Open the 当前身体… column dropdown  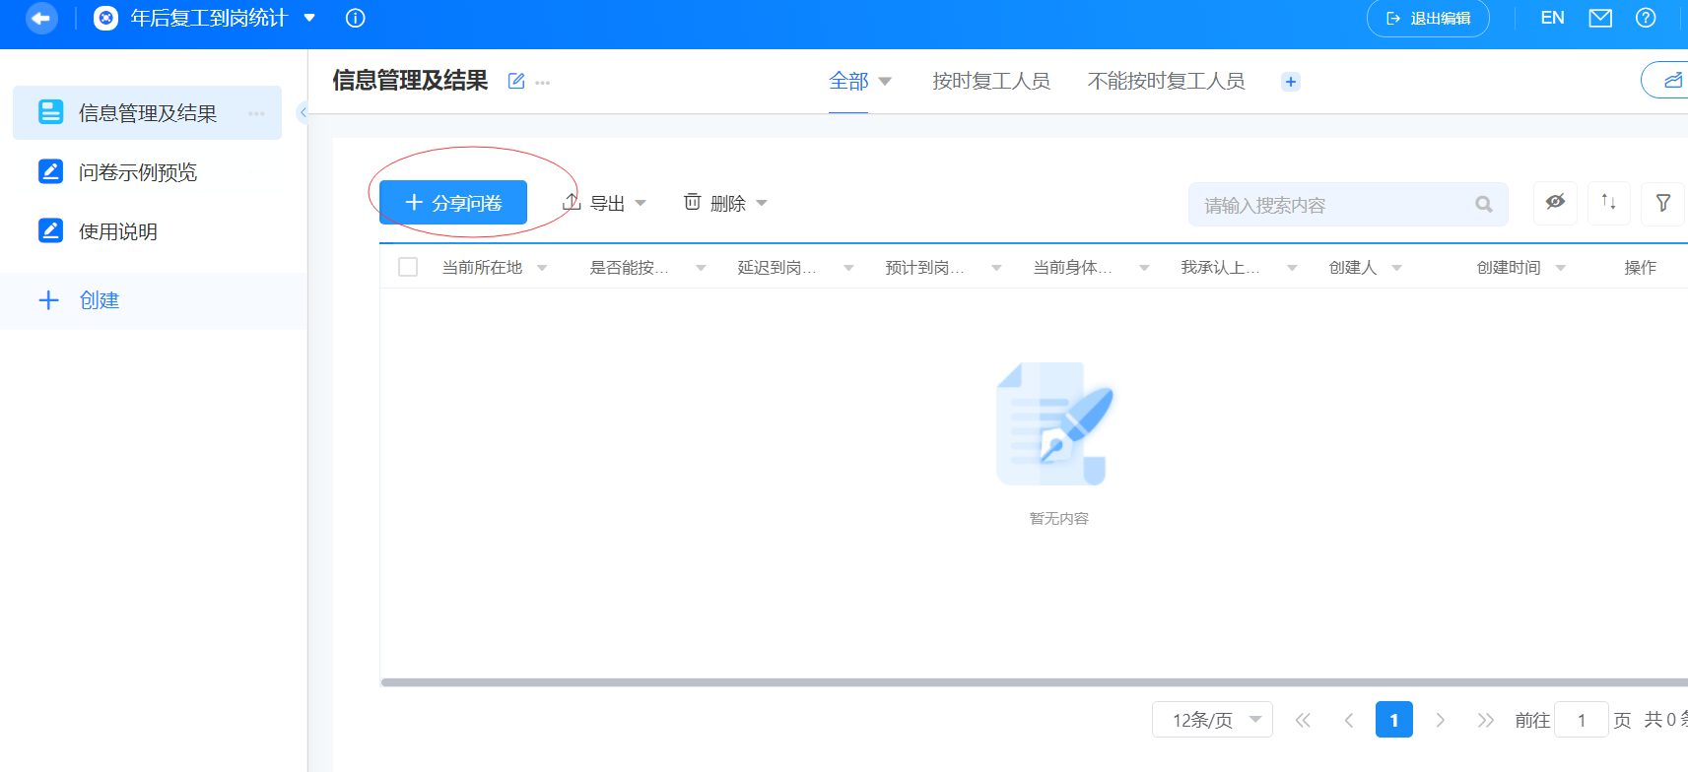pos(1144,268)
